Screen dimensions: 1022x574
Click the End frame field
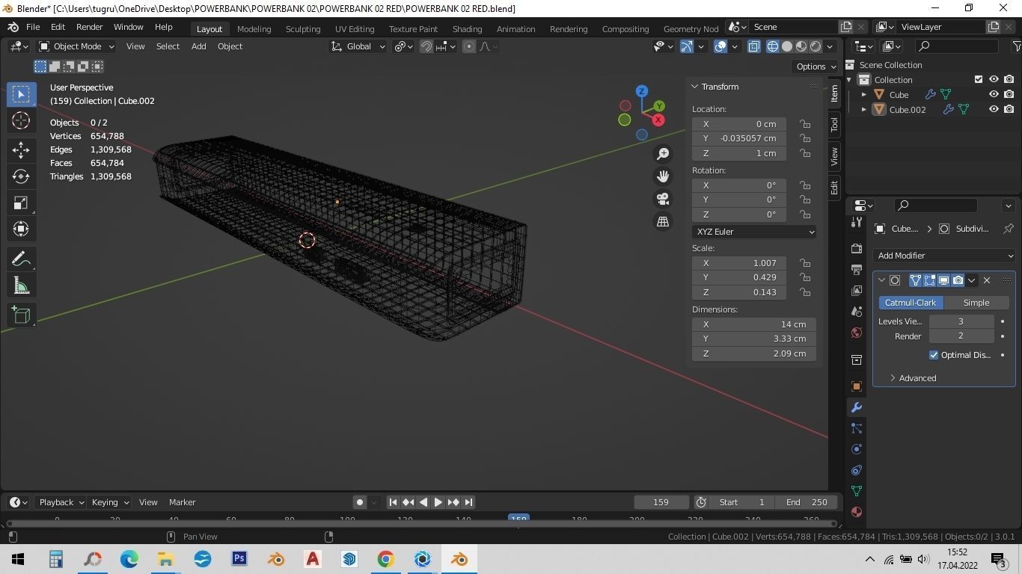[807, 502]
